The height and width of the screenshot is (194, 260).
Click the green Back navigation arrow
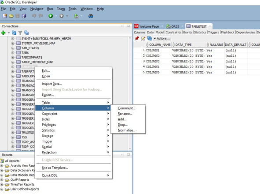point(51,16)
